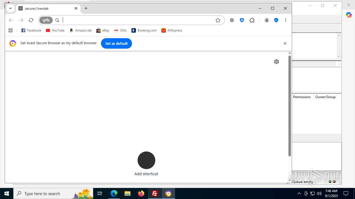Image resolution: width=355 pixels, height=199 pixels.
Task: Click the Queue: empty status in FileZilla
Action: pos(303,182)
